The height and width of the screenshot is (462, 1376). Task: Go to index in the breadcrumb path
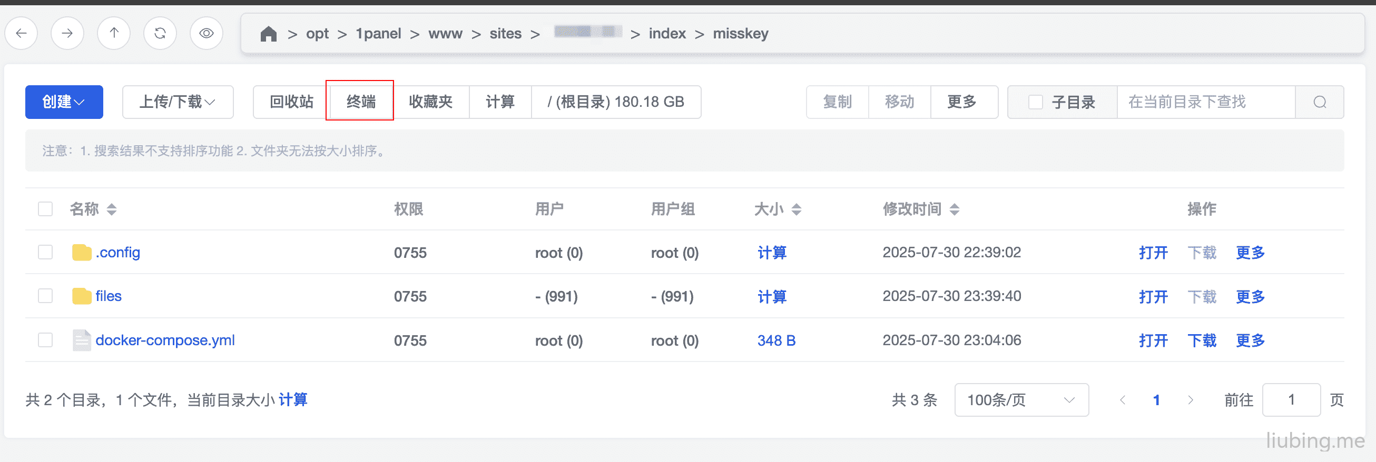pyautogui.click(x=667, y=34)
